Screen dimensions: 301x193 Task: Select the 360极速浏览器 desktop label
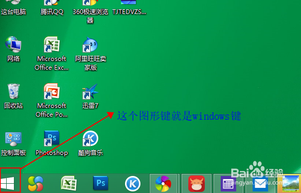[x=91, y=16]
